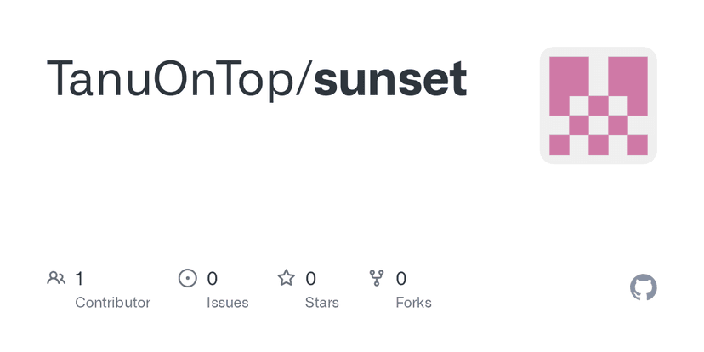This screenshot has width=704, height=352.
Task: Pick the bottom-left pink square of avatar
Action: 559,145
